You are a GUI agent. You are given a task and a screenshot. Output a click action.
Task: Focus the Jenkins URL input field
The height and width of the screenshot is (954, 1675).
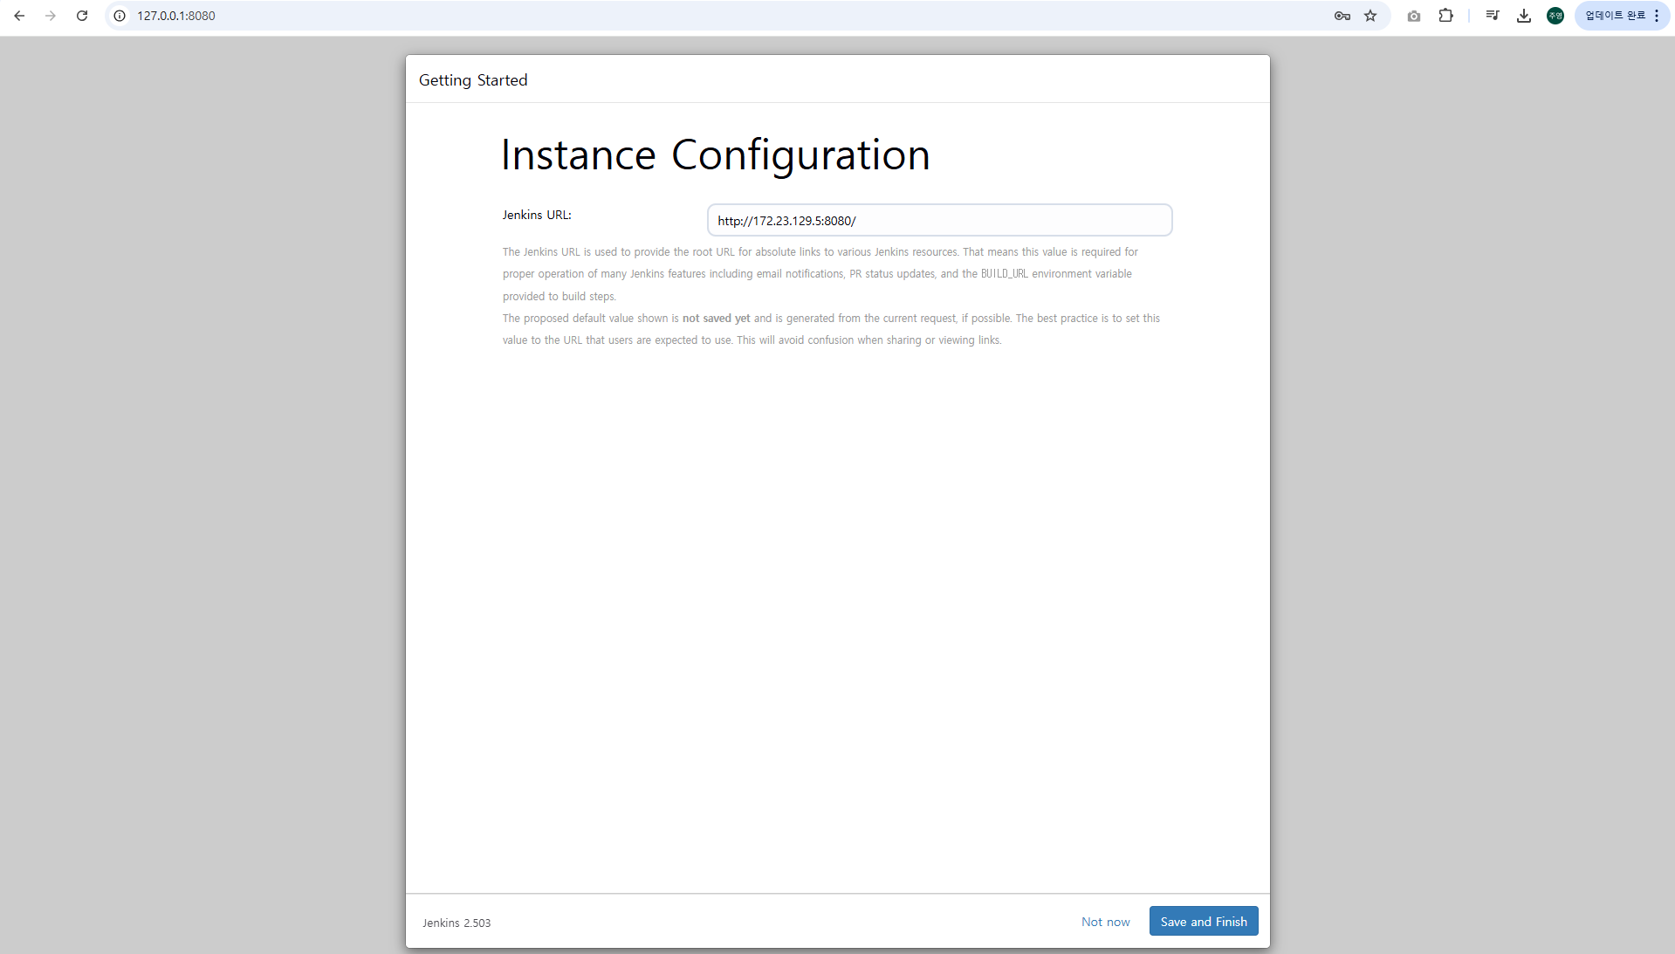click(x=939, y=220)
